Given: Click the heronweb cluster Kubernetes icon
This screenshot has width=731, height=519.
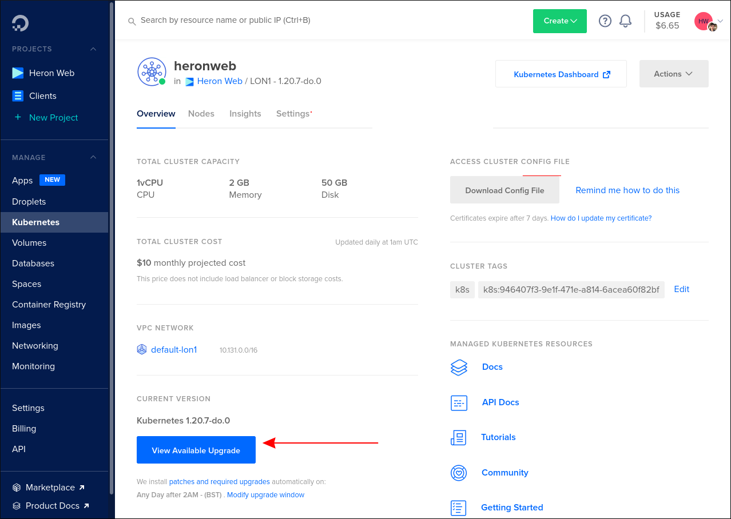Looking at the screenshot, I should click(x=152, y=72).
